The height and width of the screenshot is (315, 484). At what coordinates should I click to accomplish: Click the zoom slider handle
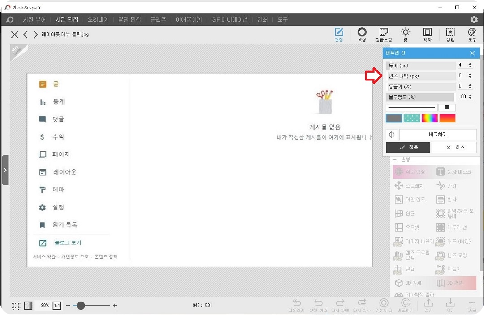pyautogui.click(x=81, y=306)
